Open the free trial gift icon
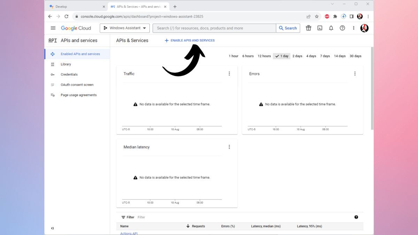Viewport: 418px width, 235px height. tap(309, 28)
